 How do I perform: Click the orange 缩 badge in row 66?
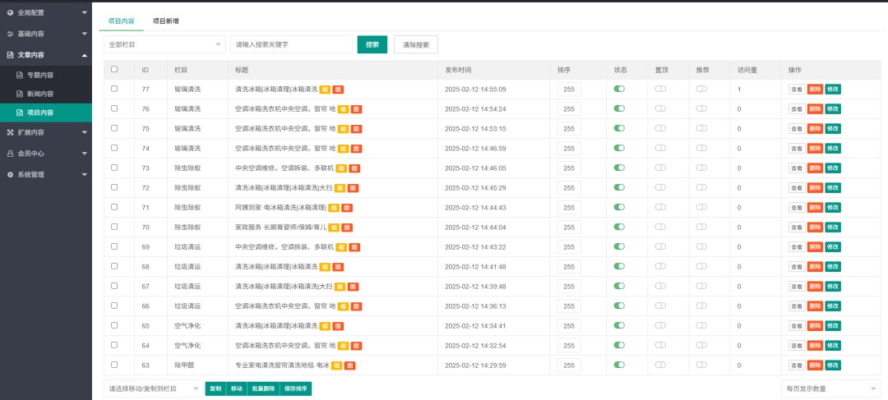343,306
